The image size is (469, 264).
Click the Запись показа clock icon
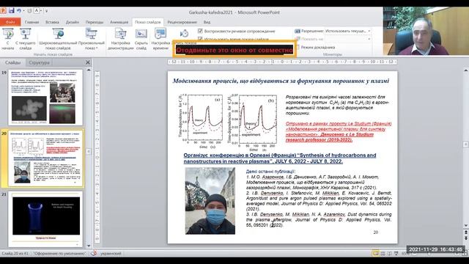click(184, 34)
